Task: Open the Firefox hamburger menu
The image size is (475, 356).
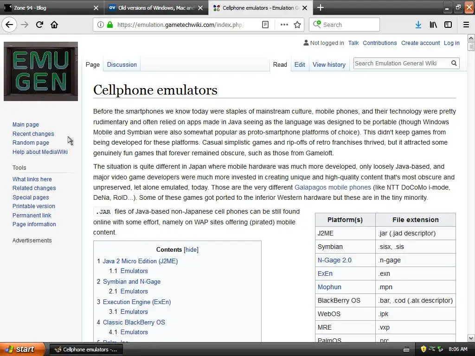Action: (466, 25)
